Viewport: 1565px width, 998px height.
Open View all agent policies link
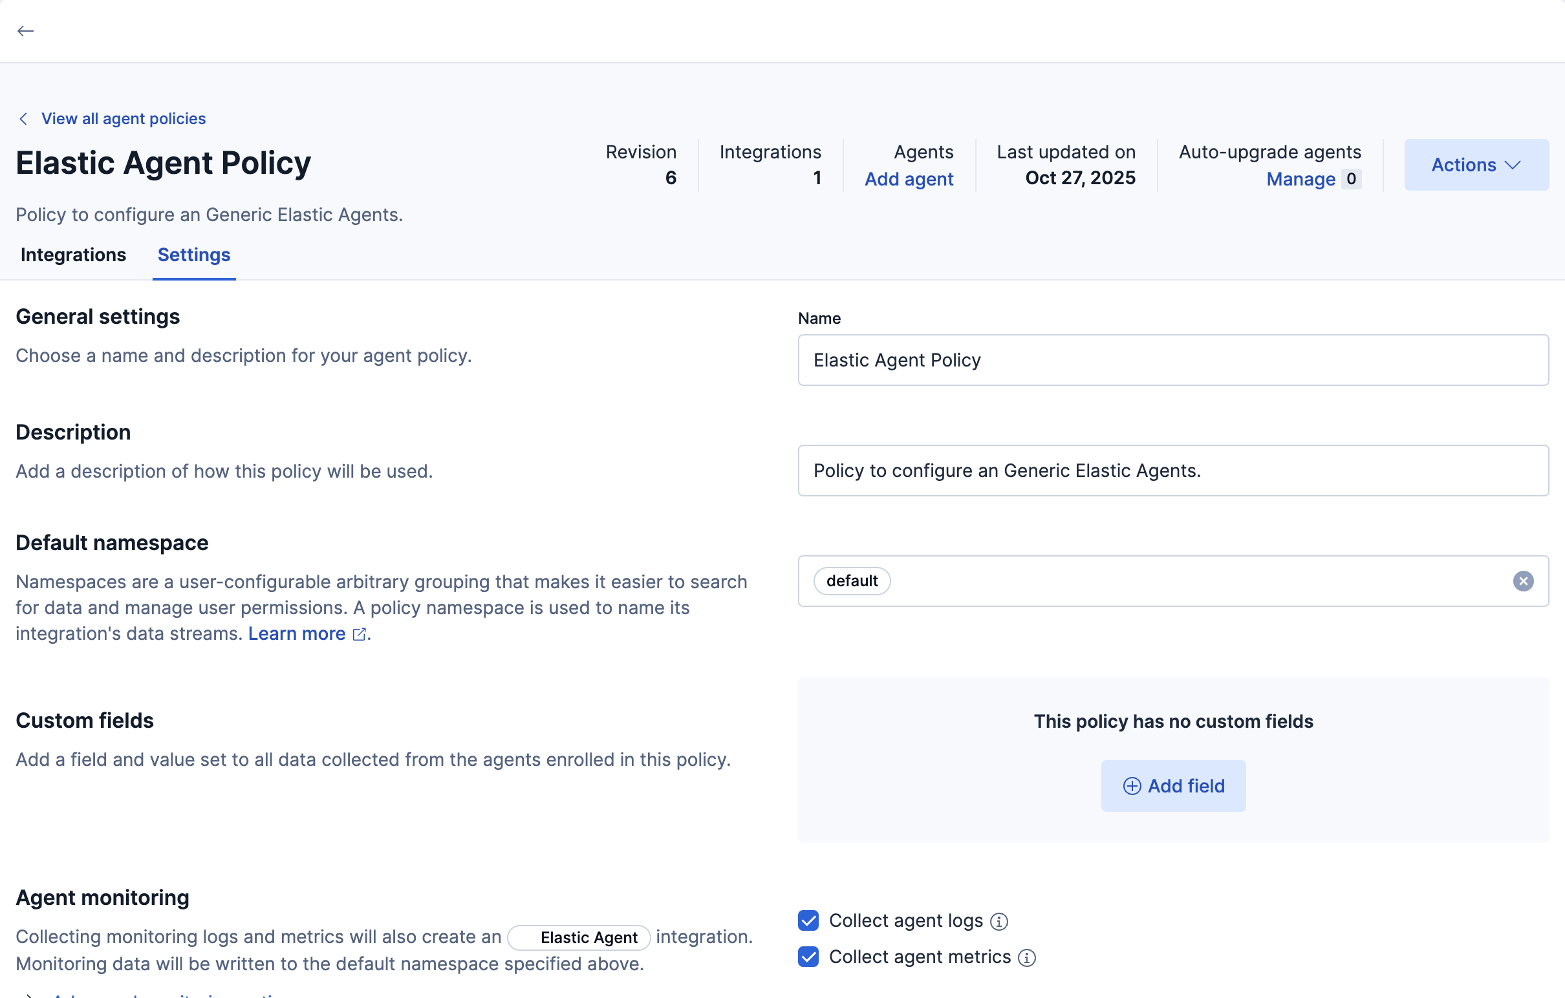[x=124, y=118]
